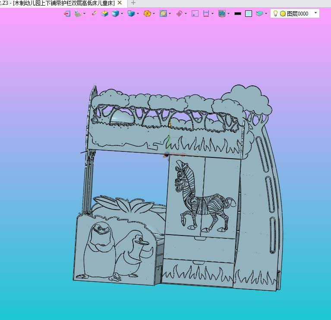The image size is (331, 320).
Task: Expand the shaded cube display dropdown arrow
Action: point(122,14)
